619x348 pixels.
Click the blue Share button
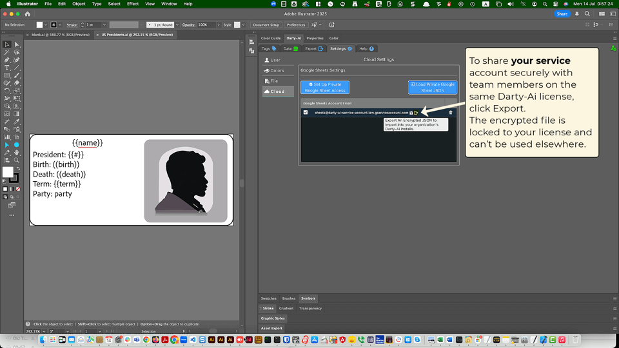pos(562,14)
